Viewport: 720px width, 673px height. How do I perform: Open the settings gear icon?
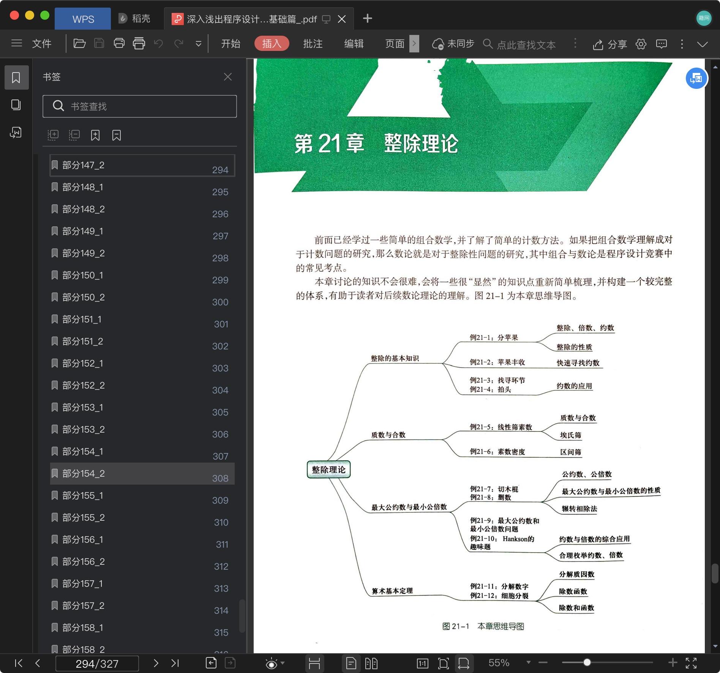click(x=641, y=44)
